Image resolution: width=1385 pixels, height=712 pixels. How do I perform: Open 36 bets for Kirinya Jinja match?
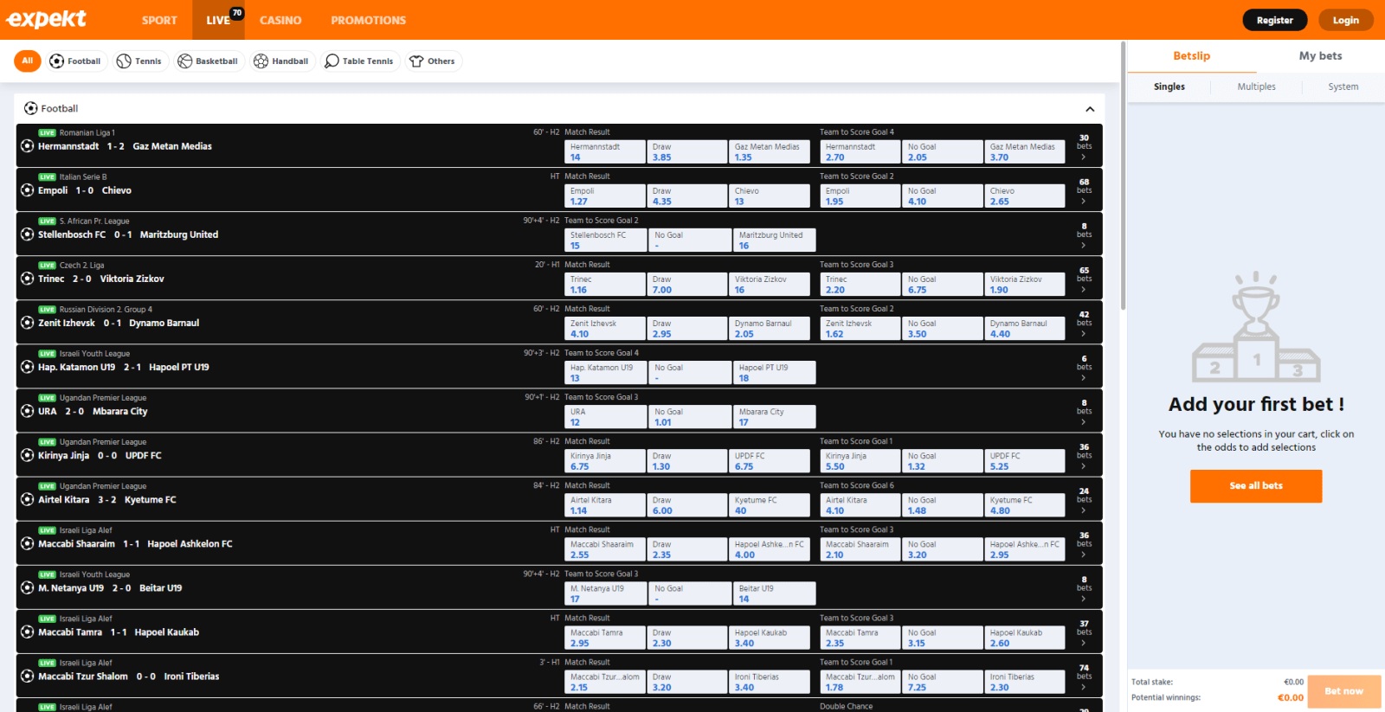click(1084, 455)
